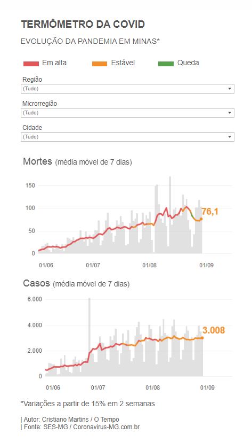Select the red Em alta legend swatch
This screenshot has width=252, height=442.
point(31,64)
